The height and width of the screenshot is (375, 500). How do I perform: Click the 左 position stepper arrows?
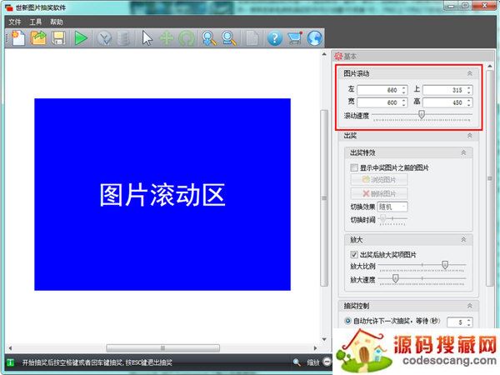click(403, 90)
